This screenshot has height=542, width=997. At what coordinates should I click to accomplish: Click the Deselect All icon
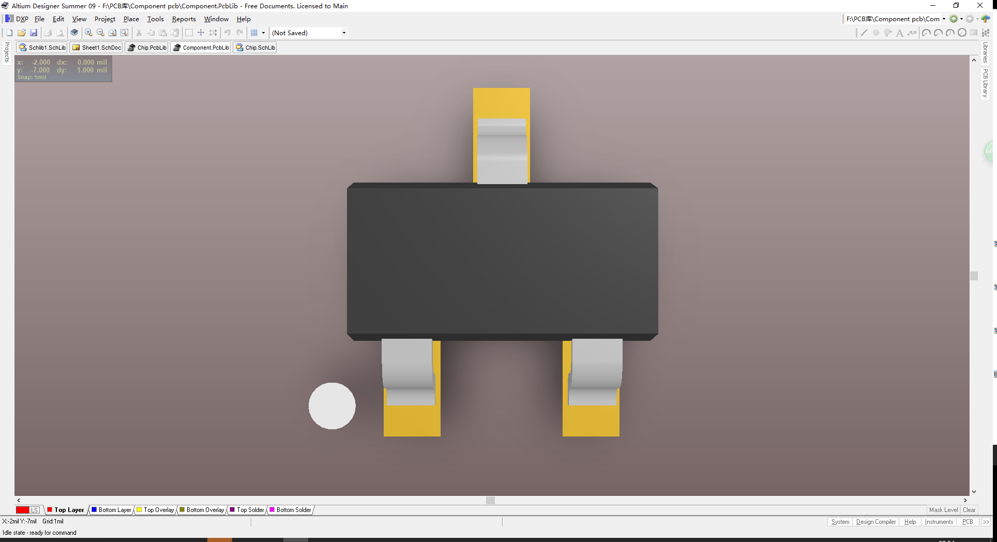[213, 33]
